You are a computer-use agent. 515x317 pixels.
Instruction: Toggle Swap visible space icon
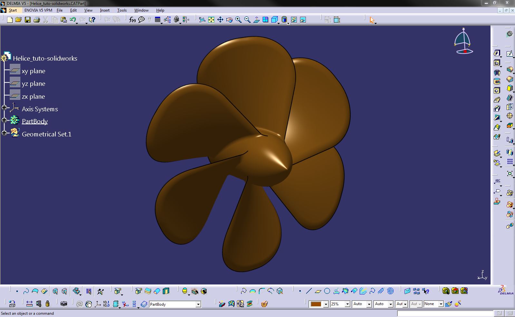pos(303,20)
